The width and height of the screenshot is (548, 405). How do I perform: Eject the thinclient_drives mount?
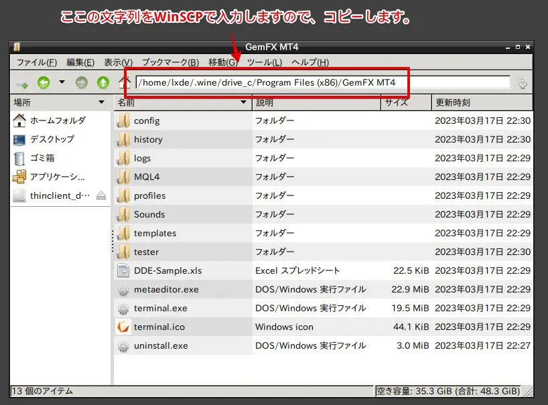[x=101, y=195]
